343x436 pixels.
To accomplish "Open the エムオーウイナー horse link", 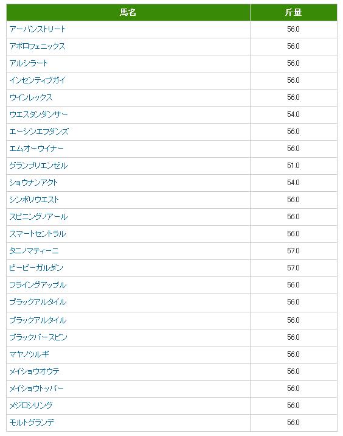I will 36,149.
